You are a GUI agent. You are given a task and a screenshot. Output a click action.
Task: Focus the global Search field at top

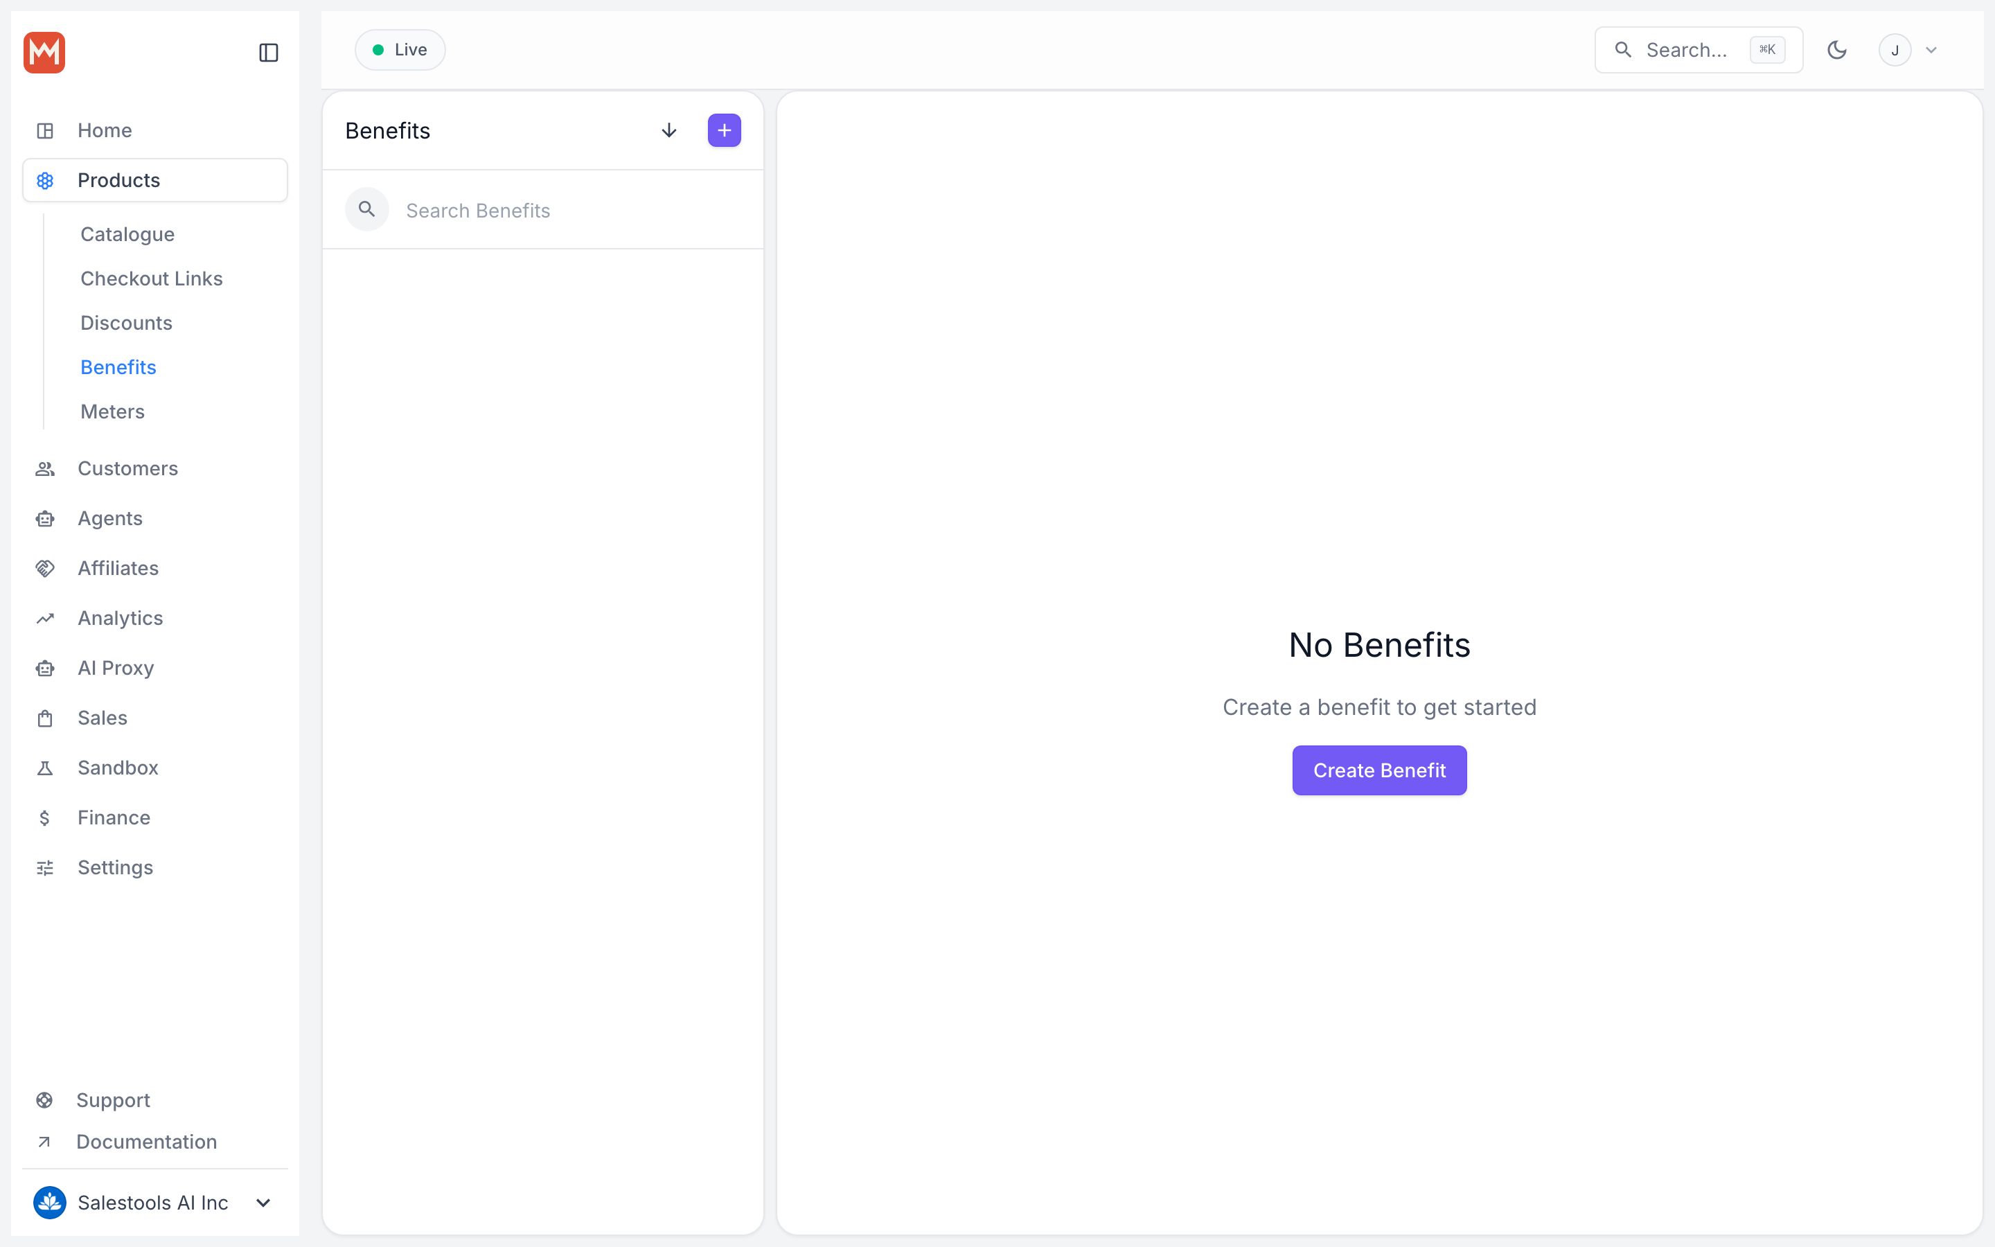pyautogui.click(x=1699, y=51)
